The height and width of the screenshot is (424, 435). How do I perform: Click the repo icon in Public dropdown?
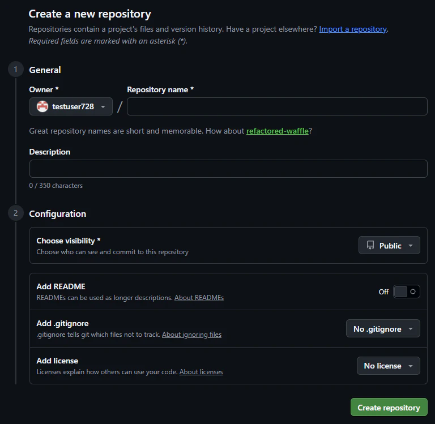click(370, 246)
